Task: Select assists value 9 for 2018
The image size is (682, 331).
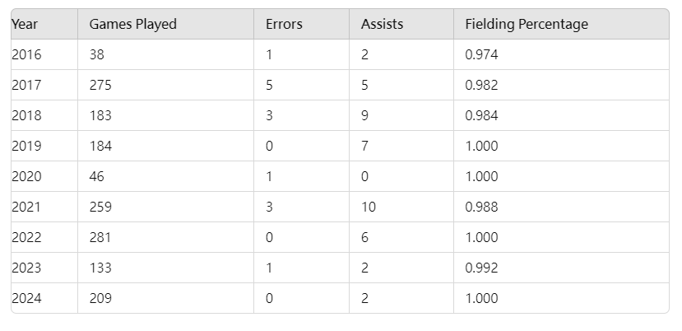Action: pyautogui.click(x=364, y=115)
